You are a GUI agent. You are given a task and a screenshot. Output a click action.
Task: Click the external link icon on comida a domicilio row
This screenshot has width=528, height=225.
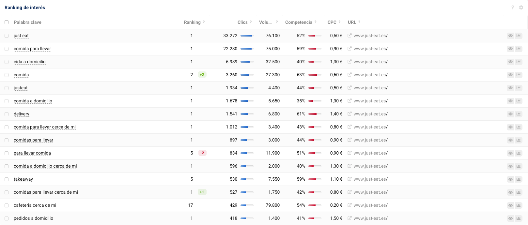point(349,101)
